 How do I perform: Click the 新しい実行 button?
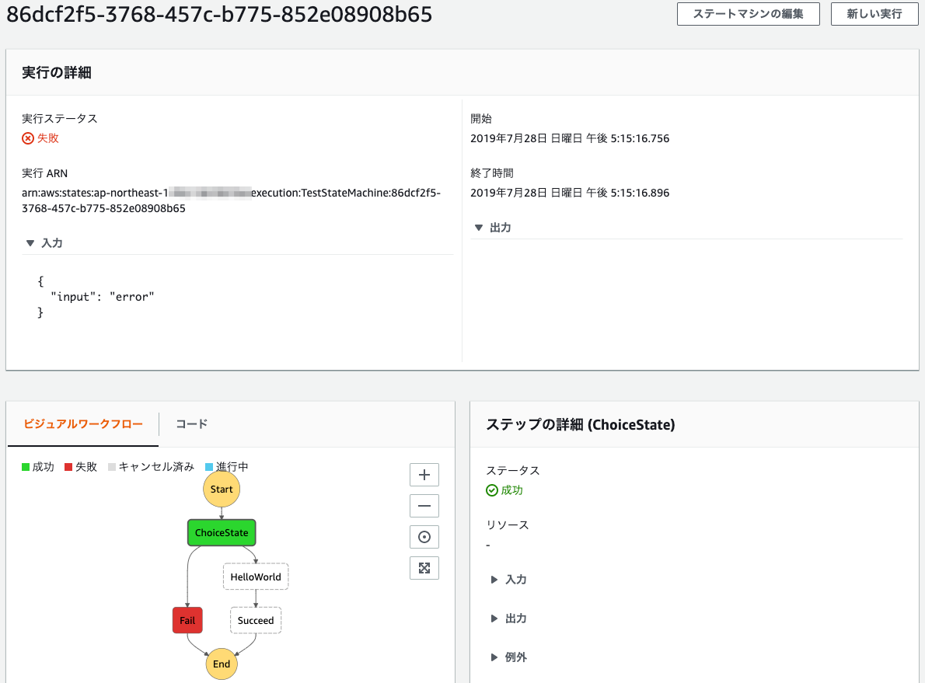pyautogui.click(x=874, y=14)
